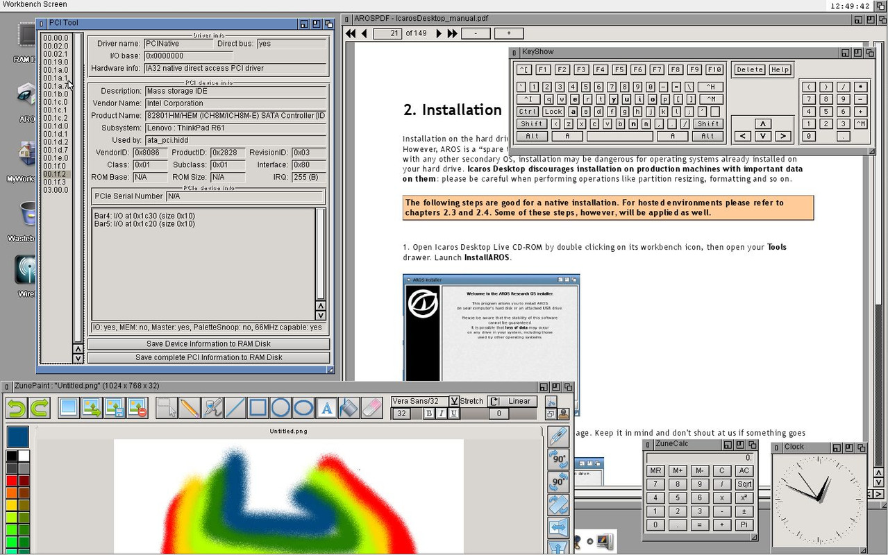Pick the orange color swatch in ZunePaint palette

(12, 493)
